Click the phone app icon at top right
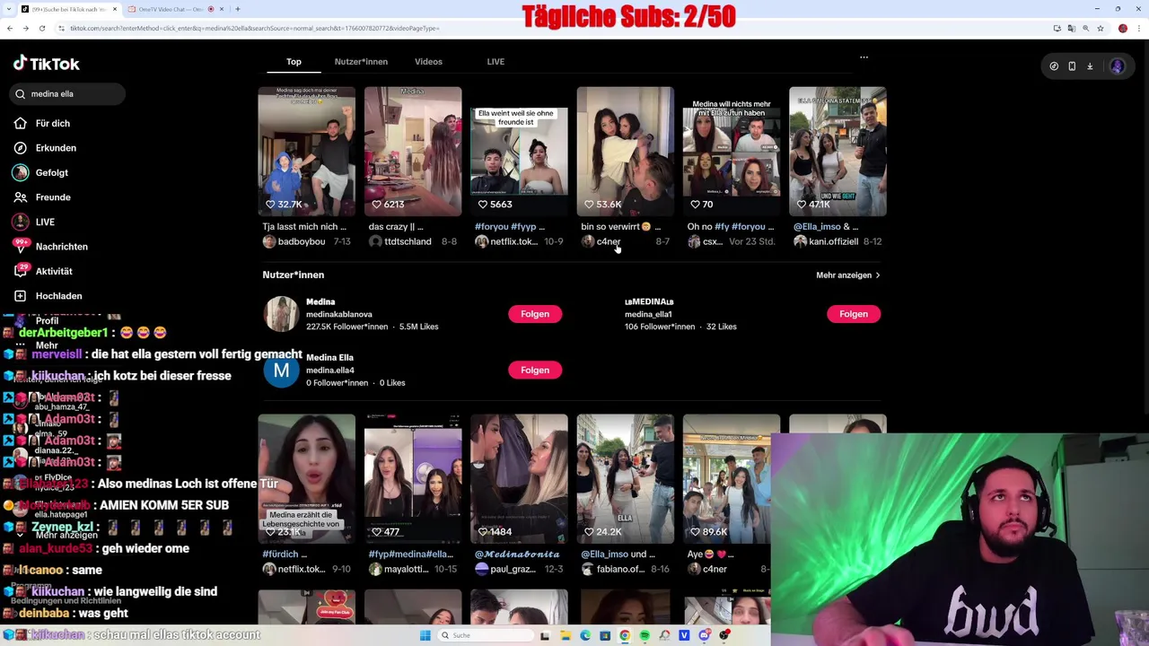Image resolution: width=1149 pixels, height=646 pixels. tap(1072, 65)
